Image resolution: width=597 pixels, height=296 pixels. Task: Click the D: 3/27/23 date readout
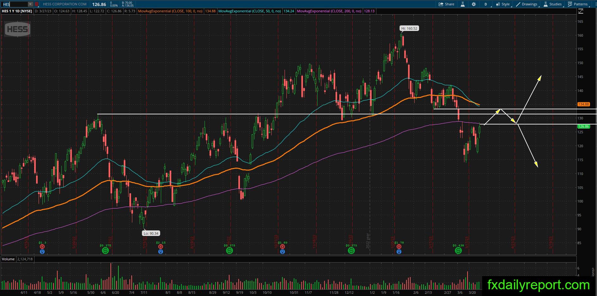[43, 11]
